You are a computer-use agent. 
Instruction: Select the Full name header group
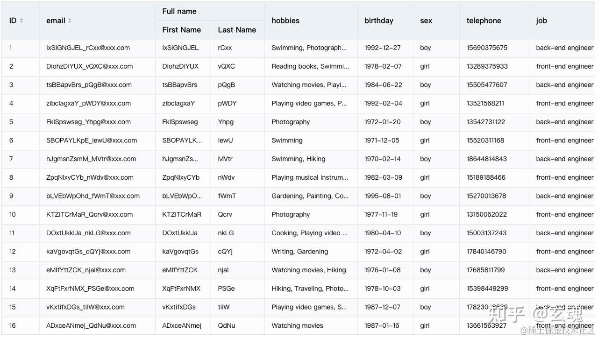179,11
